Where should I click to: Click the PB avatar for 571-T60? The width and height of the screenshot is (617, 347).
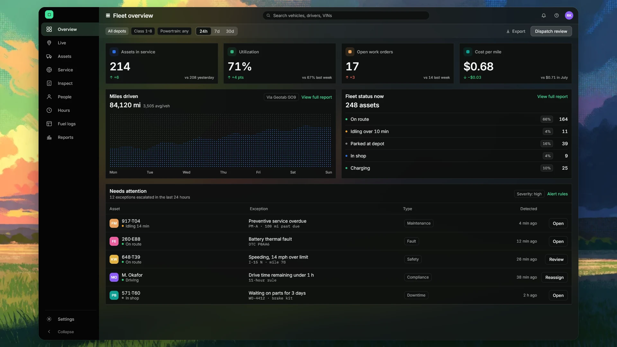(114, 295)
